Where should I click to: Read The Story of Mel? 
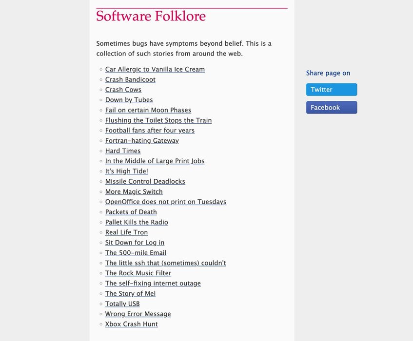click(x=130, y=293)
